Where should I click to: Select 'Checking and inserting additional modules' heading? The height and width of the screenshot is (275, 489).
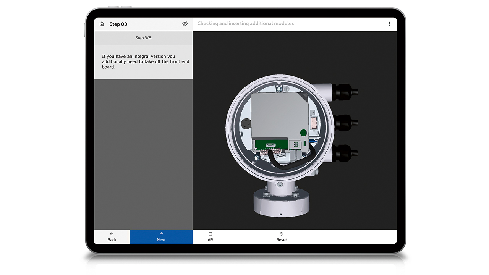246,24
